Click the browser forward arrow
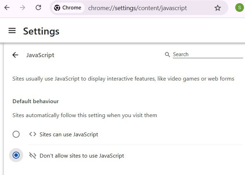Viewport: 245px width, 175px height. [x=23, y=8]
